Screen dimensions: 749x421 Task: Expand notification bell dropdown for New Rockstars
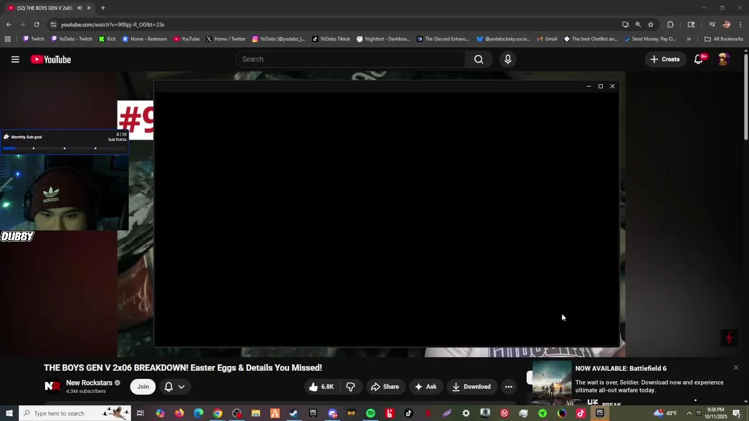181,387
